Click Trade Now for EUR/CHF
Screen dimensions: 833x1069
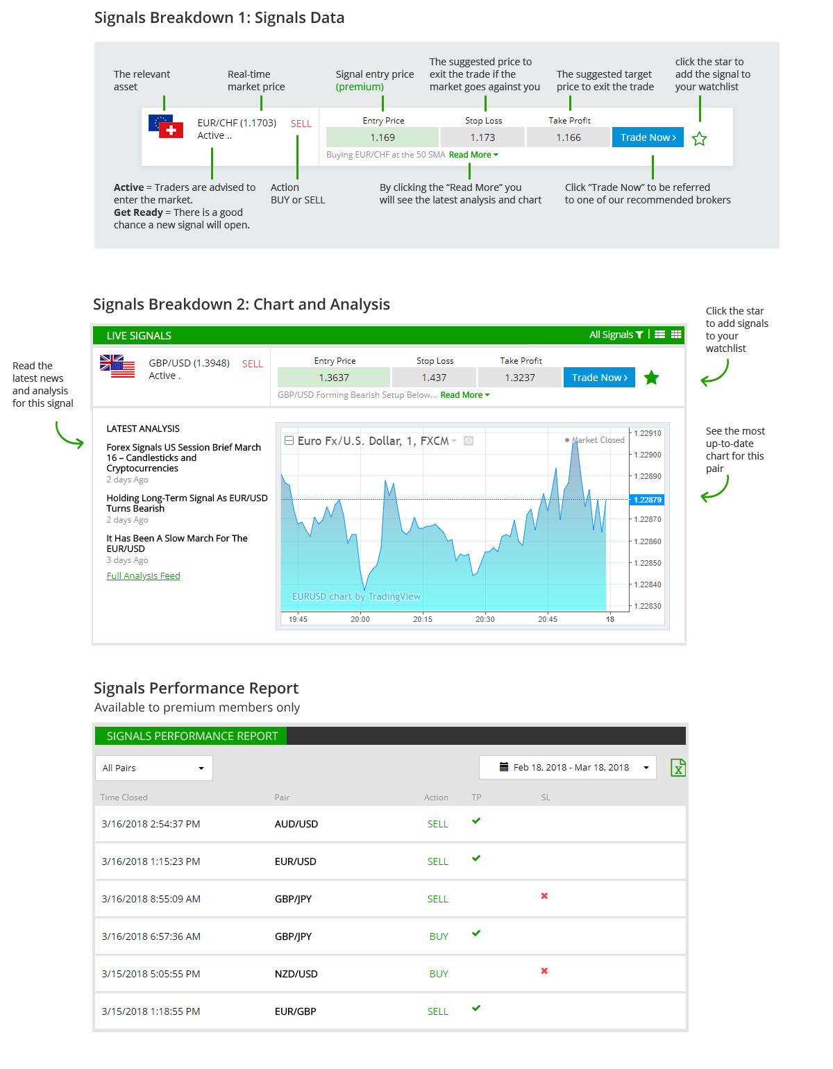point(648,137)
